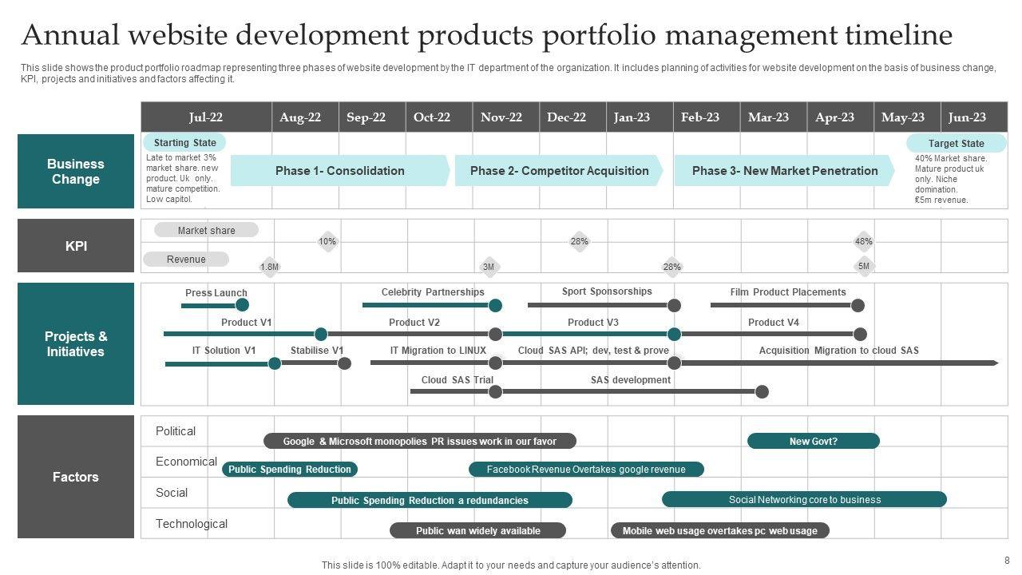This screenshot has width=1022, height=575.
Task: Select the Dec-22 month header
Action: [x=573, y=117]
